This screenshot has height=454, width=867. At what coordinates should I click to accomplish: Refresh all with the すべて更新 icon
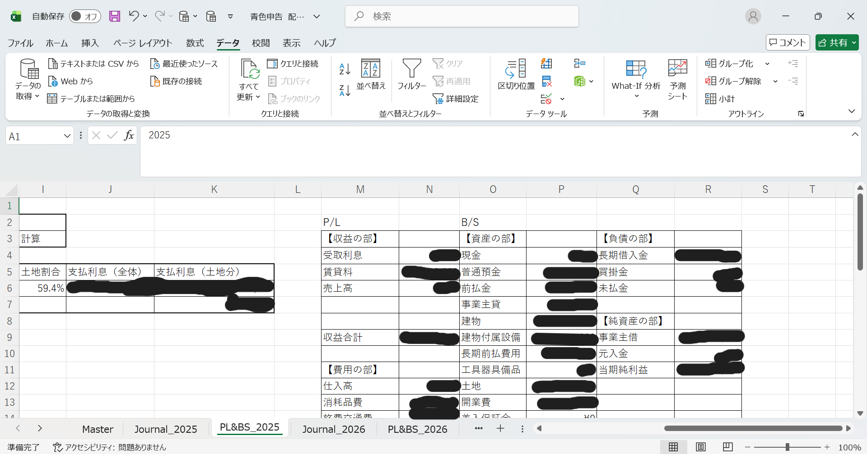pos(249,79)
